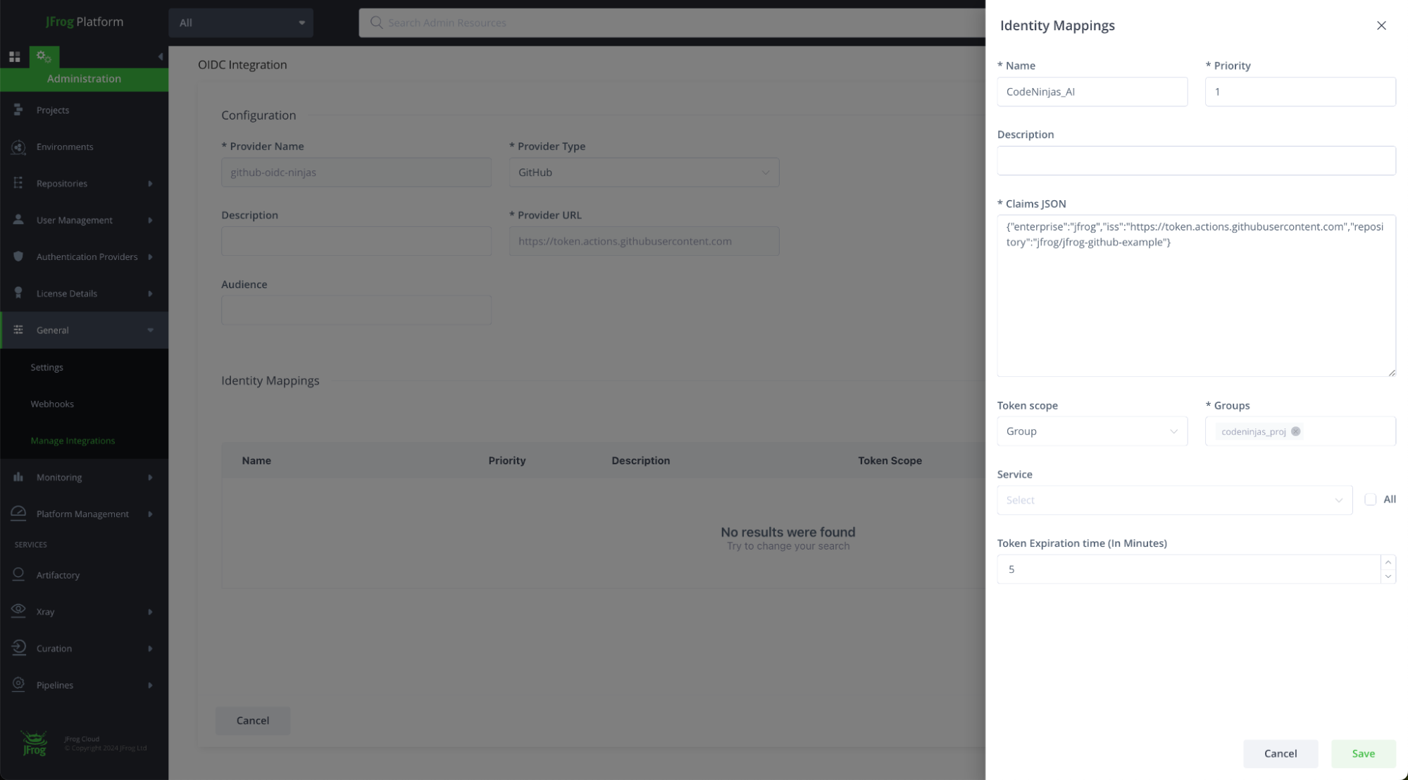The image size is (1408, 780).
Task: Select the Environments sidebar icon
Action: point(18,147)
